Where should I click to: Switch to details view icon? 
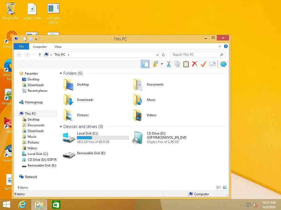pos(218,187)
